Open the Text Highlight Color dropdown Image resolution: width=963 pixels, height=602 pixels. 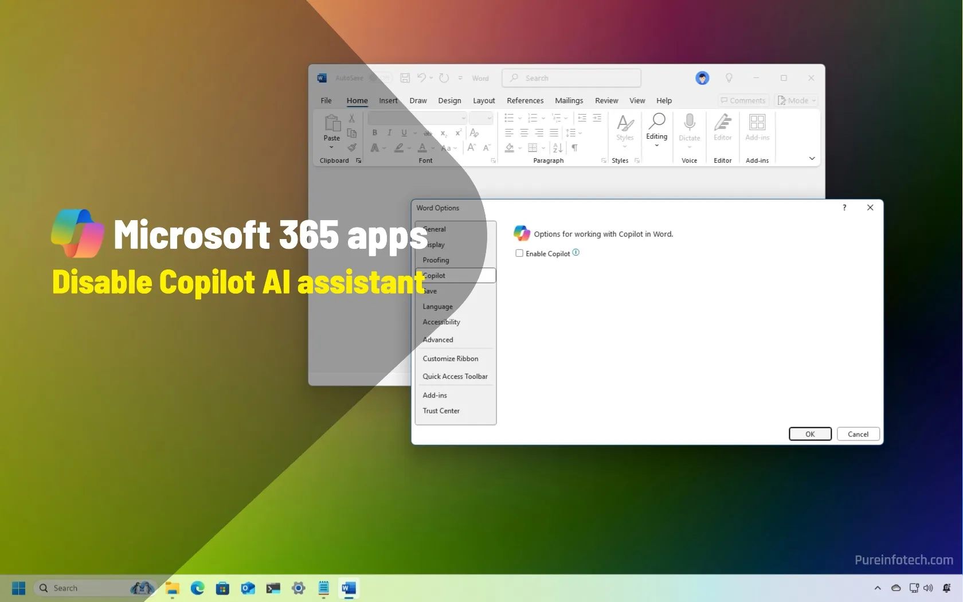(408, 148)
